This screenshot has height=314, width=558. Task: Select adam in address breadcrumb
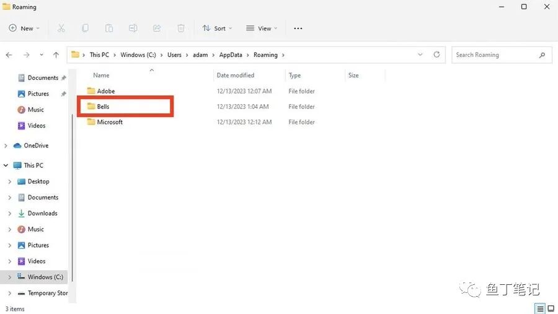[200, 55]
